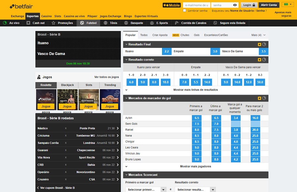Switch to the Gols tab
Viewport: 297px width, 192px height.
[197, 35]
